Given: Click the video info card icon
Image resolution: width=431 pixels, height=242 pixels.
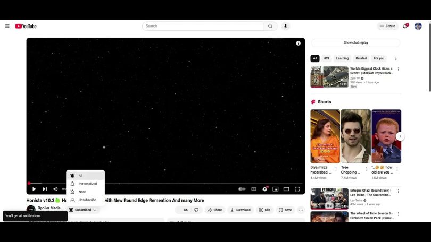Looking at the screenshot, I should (x=298, y=44).
